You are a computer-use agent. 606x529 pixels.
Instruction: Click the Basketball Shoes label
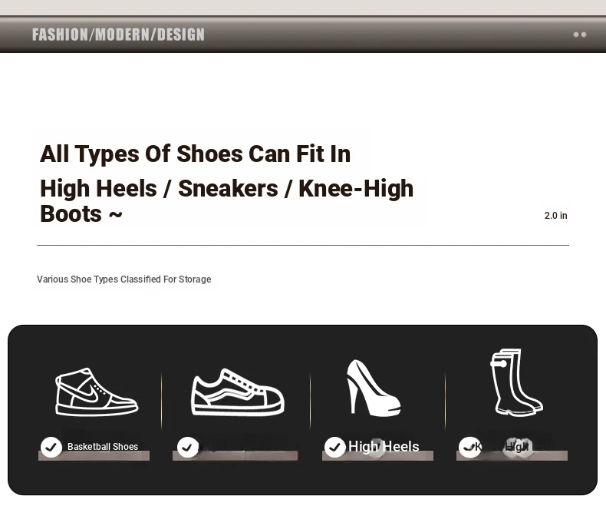(x=103, y=447)
